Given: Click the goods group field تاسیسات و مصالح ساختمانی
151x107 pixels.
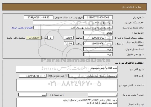Looking at the screenshot, I should [x=93, y=76].
